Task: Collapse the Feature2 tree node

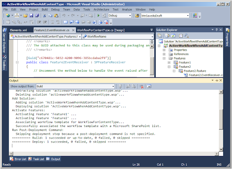Action: pyautogui.click(x=169, y=67)
